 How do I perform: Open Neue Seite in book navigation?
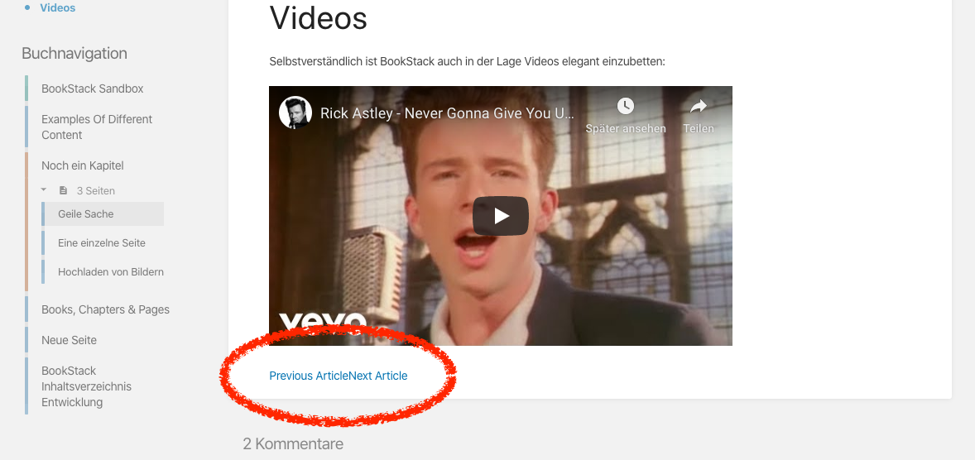(69, 340)
